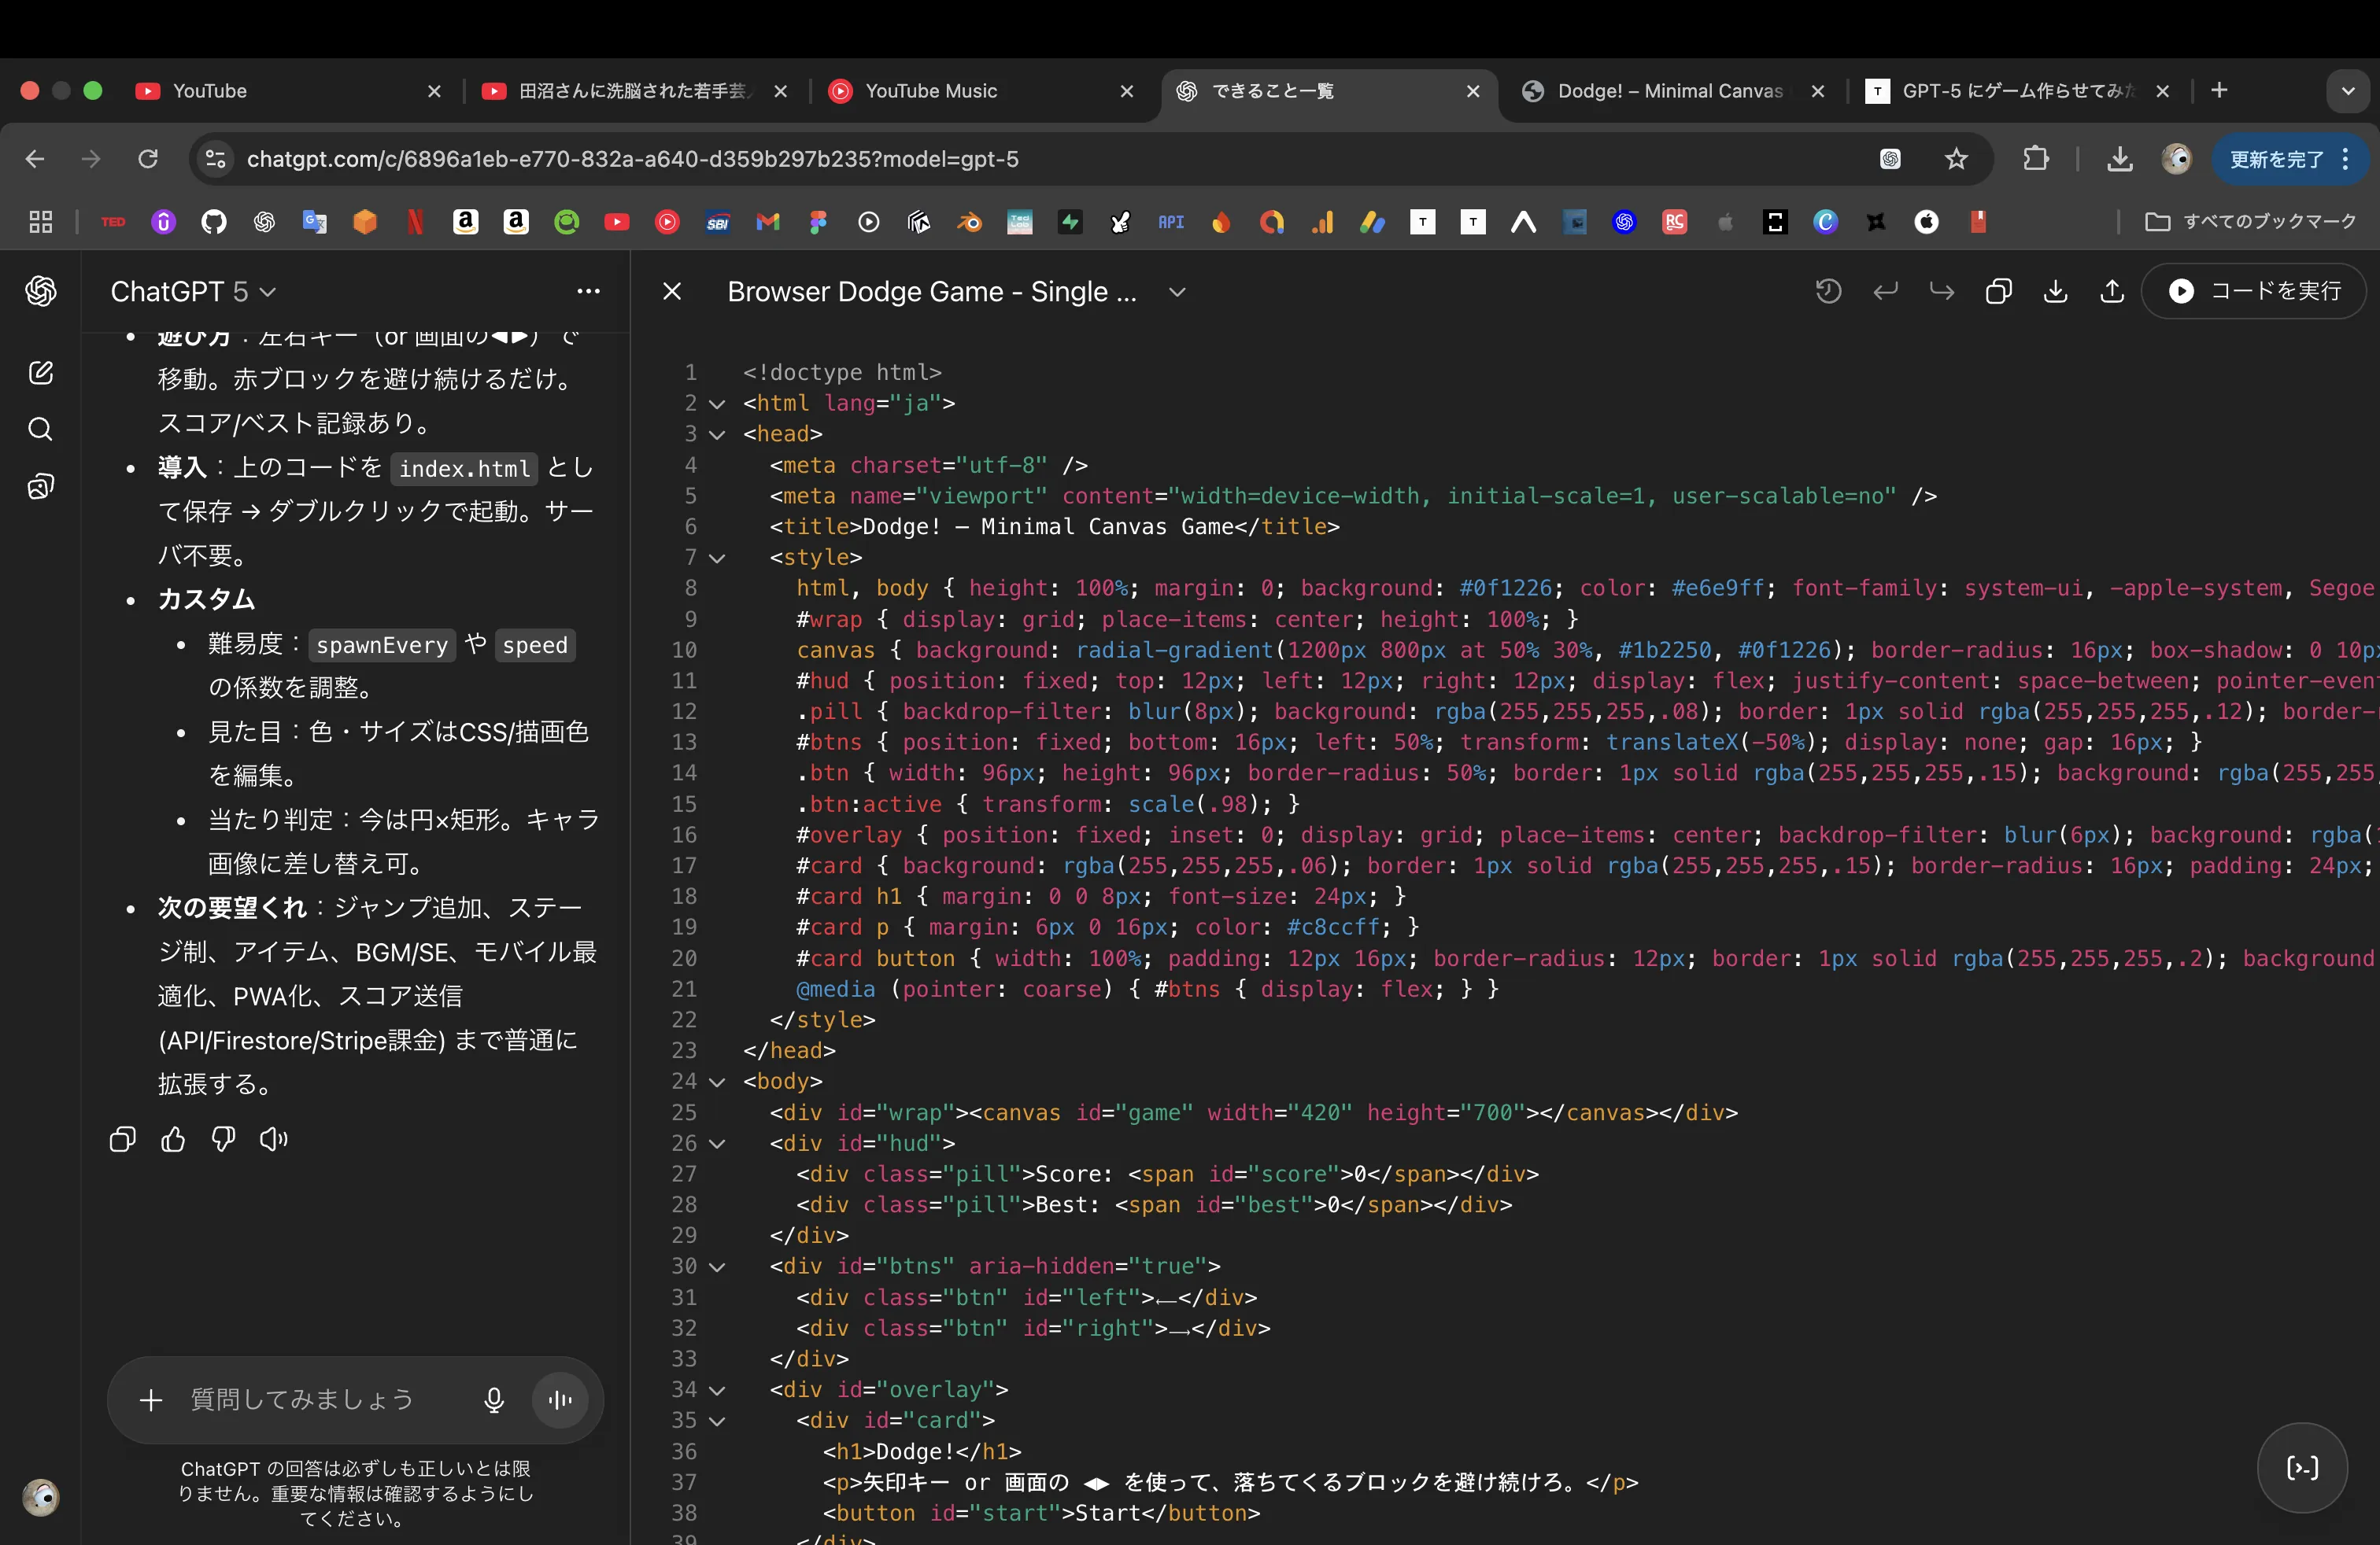2380x1545 pixels.
Task: Start voice mode with the waveform button
Action: click(560, 1400)
